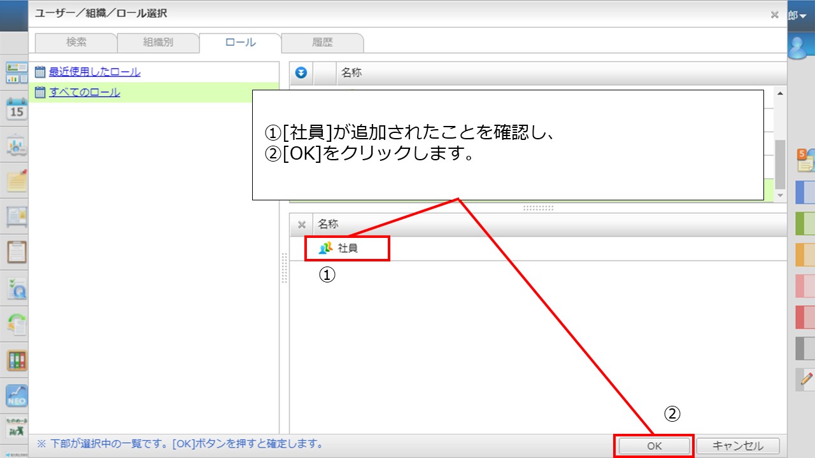Select the ロール tab
Screen dimensions: 815x458
(x=240, y=43)
